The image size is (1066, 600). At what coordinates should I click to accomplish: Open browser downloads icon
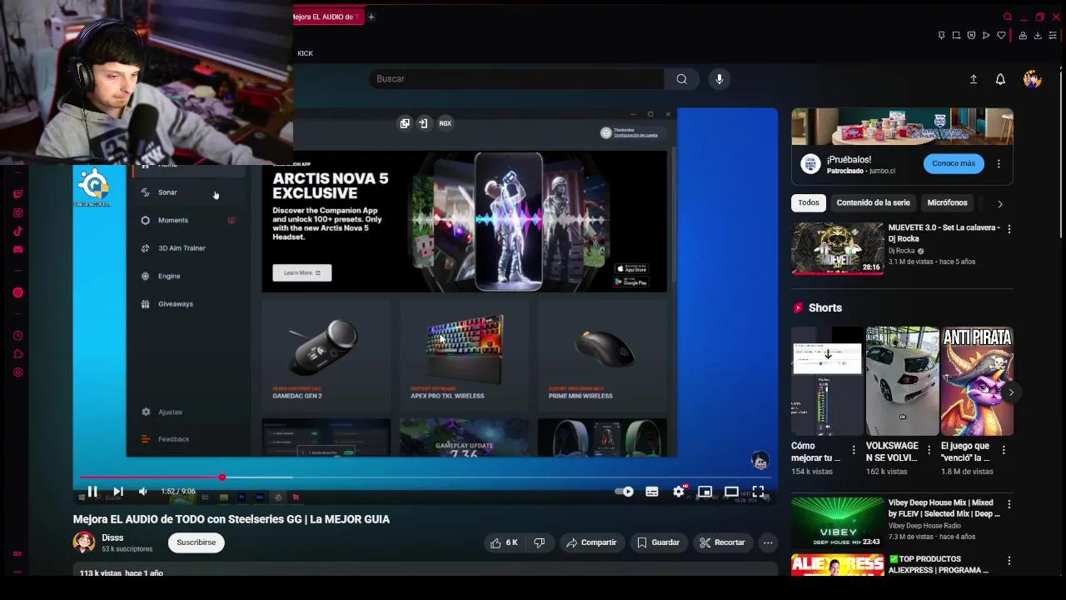(x=1038, y=35)
